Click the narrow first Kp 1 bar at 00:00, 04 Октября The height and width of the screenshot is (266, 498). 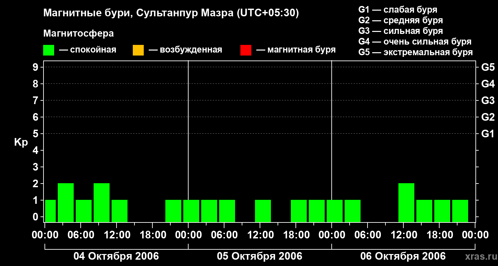coord(50,211)
